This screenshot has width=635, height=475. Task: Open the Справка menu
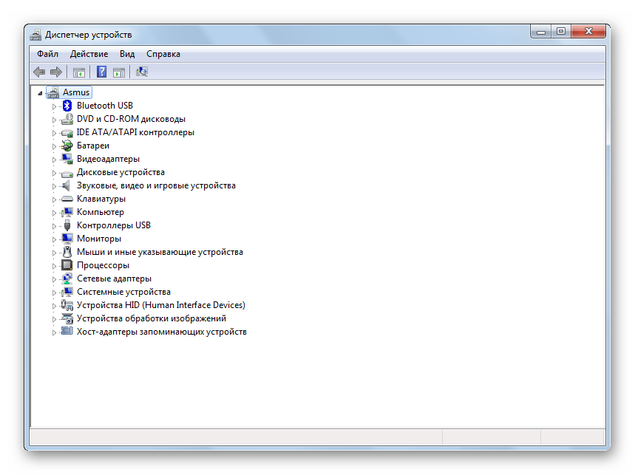pyautogui.click(x=163, y=54)
